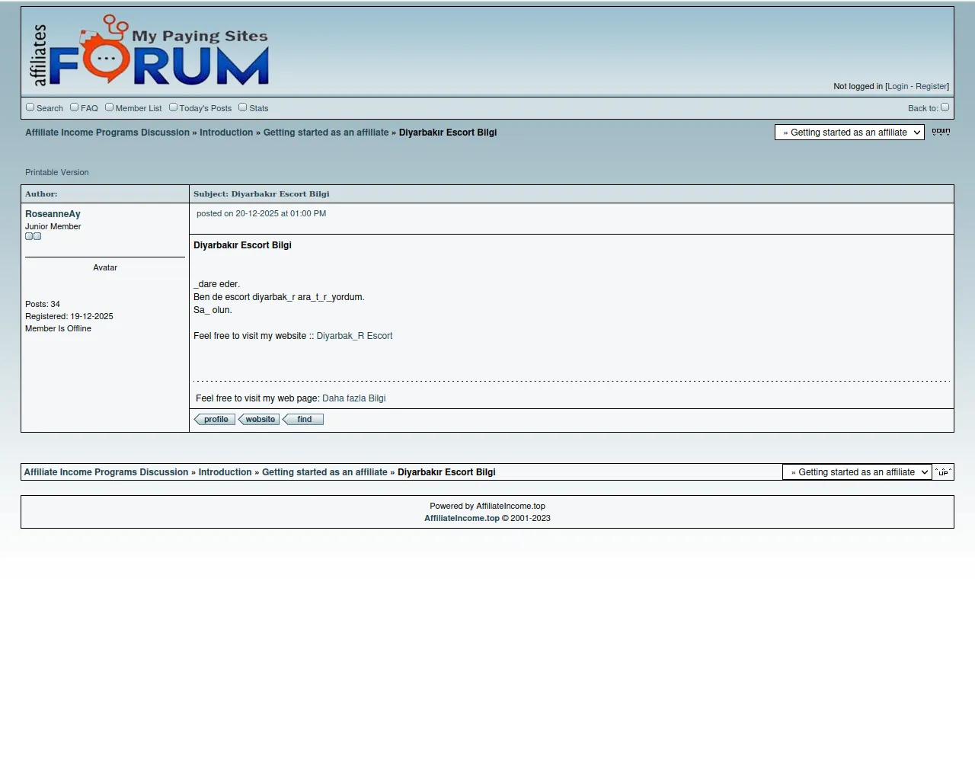Image resolution: width=975 pixels, height=780 pixels.
Task: Open Introduction in the top breadcrumb
Action: (226, 133)
